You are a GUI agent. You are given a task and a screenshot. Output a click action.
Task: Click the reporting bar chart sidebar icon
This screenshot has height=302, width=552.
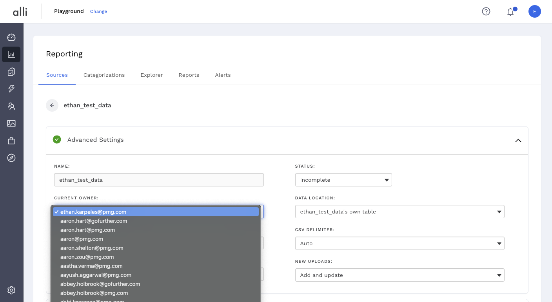point(11,54)
